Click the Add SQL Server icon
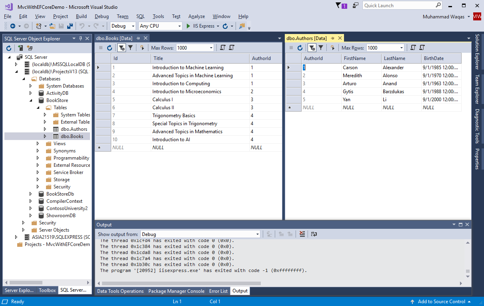Viewport: 484px width, 306px height. (20, 48)
